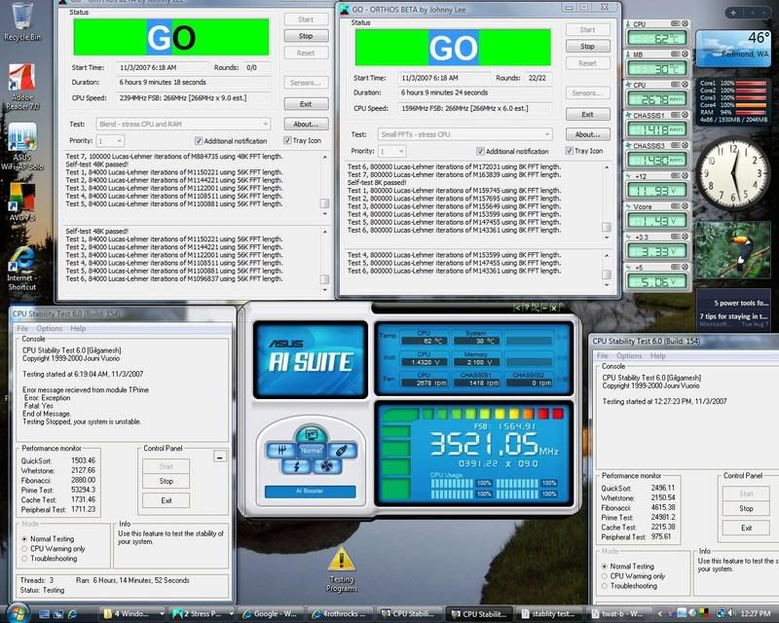Click the lightning bolt icon in AI Suite
Image resolution: width=779 pixels, height=623 pixels.
297,466
